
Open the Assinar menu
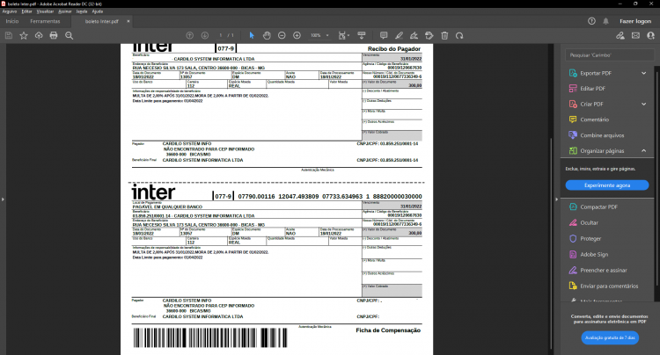pyautogui.click(x=65, y=11)
